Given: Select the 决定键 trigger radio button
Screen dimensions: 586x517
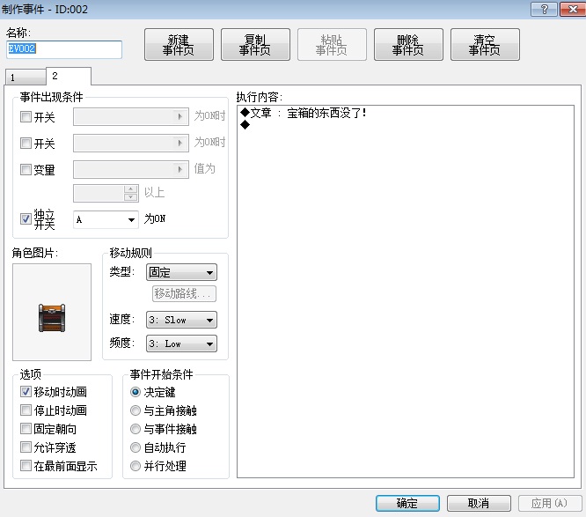Looking at the screenshot, I should click(136, 392).
